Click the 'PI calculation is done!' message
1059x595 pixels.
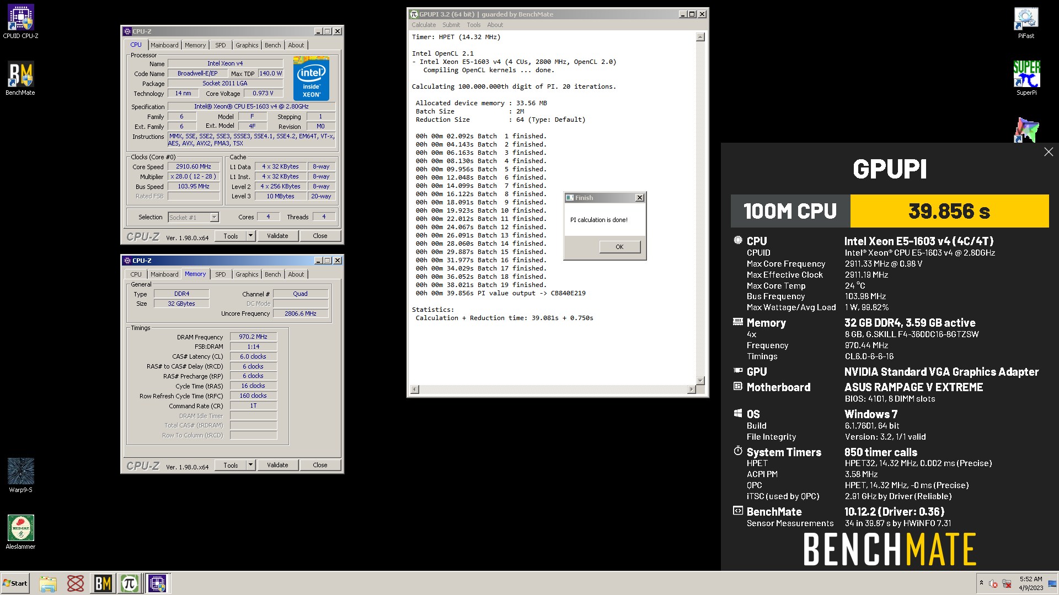click(598, 220)
